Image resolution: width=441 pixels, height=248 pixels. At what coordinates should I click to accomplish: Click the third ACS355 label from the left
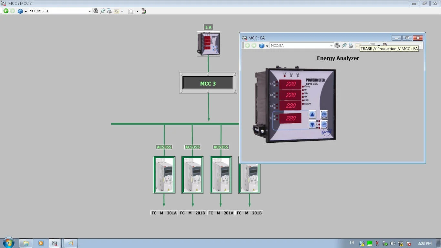(221, 147)
